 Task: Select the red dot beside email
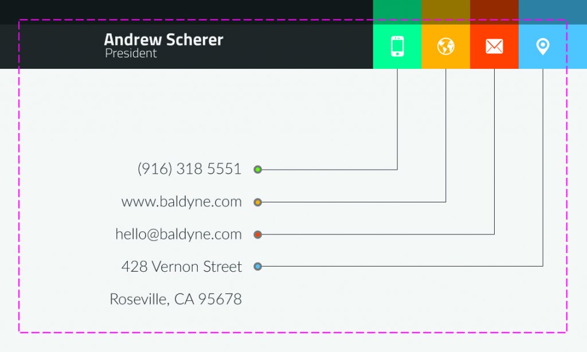pos(257,235)
